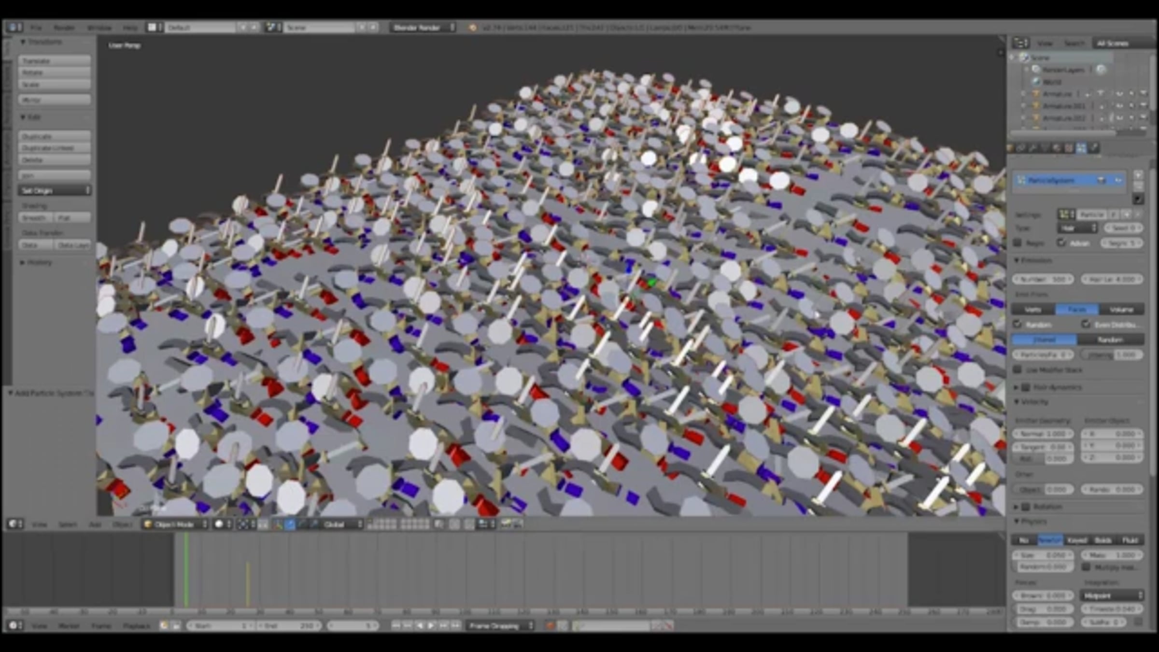This screenshot has height=652, width=1159.
Task: Open the Blender Render engine dropdown
Action: [x=423, y=28]
